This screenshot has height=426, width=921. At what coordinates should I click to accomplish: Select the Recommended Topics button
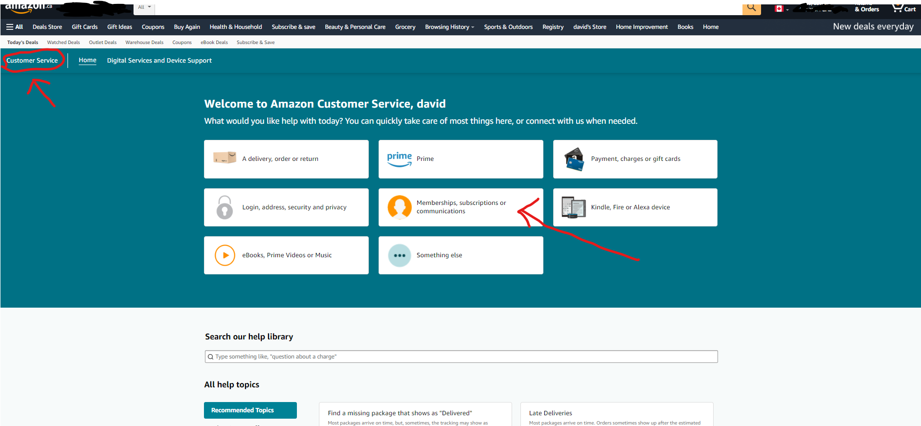[x=250, y=410]
